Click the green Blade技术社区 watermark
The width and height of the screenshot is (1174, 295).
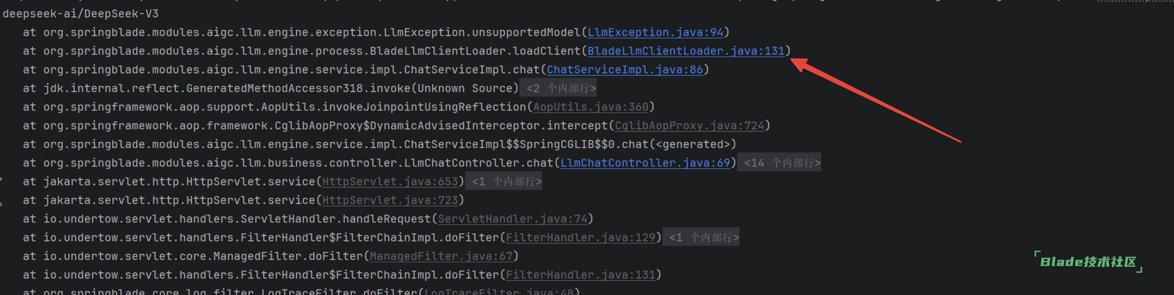pos(1087,262)
